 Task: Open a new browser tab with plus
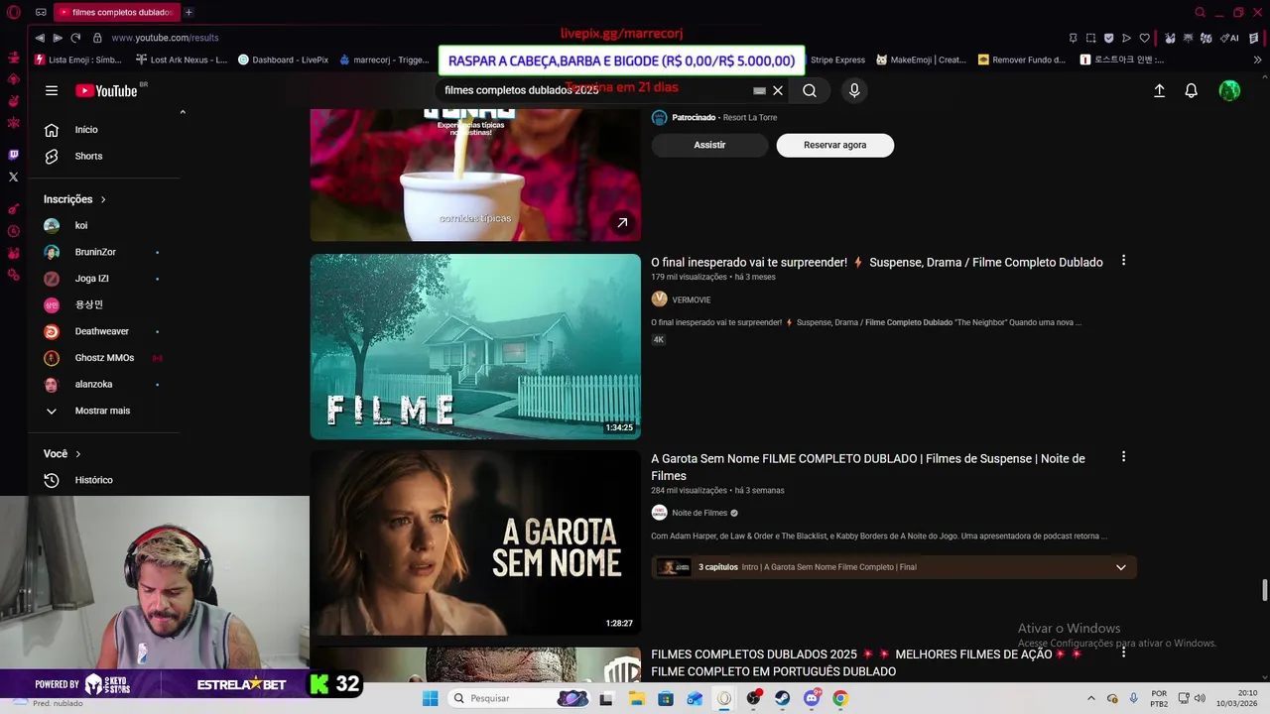point(189,12)
